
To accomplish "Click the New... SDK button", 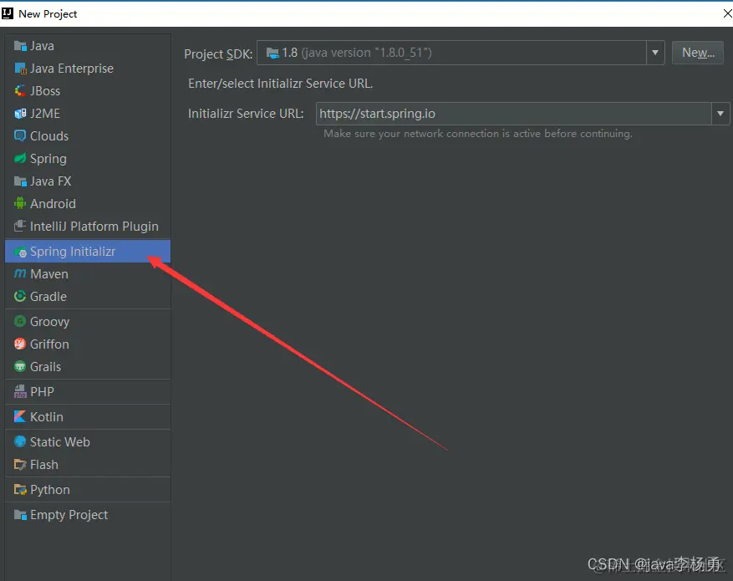I will click(698, 53).
